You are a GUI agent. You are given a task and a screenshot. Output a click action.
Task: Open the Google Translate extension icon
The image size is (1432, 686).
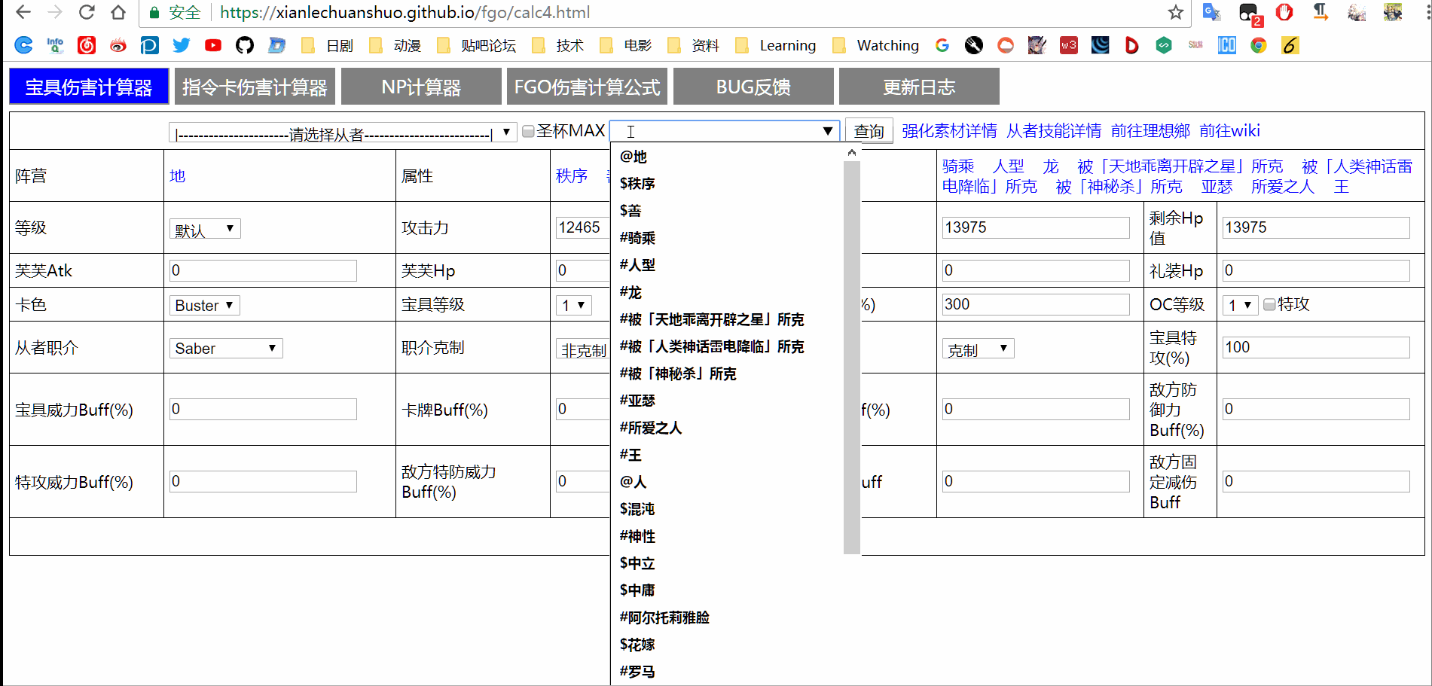click(1211, 13)
